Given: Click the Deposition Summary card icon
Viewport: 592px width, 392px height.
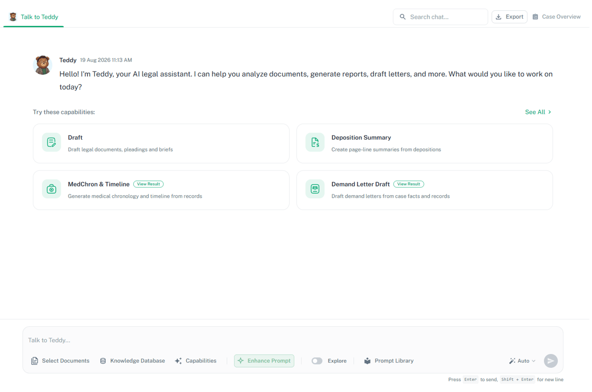Looking at the screenshot, I should point(315,143).
